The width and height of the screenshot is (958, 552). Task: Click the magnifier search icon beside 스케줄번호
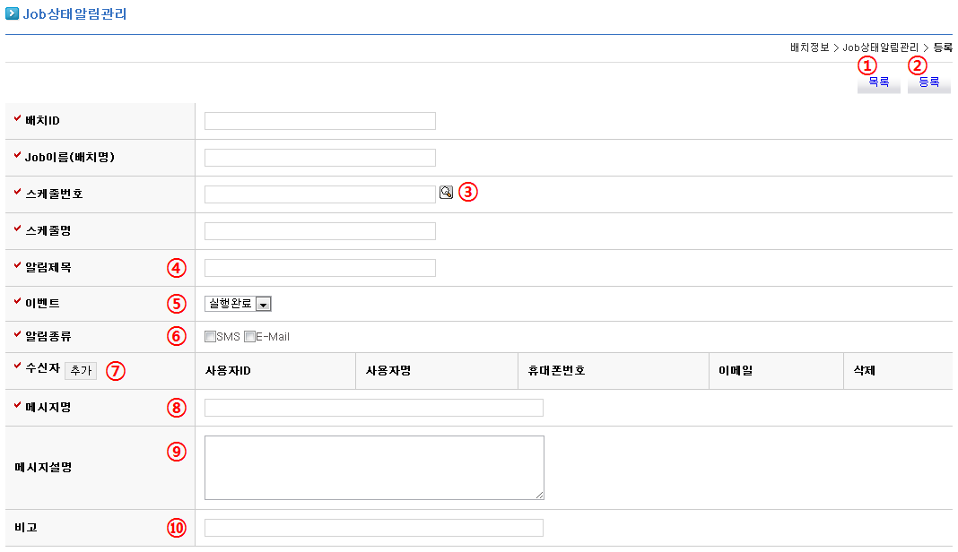(x=446, y=193)
